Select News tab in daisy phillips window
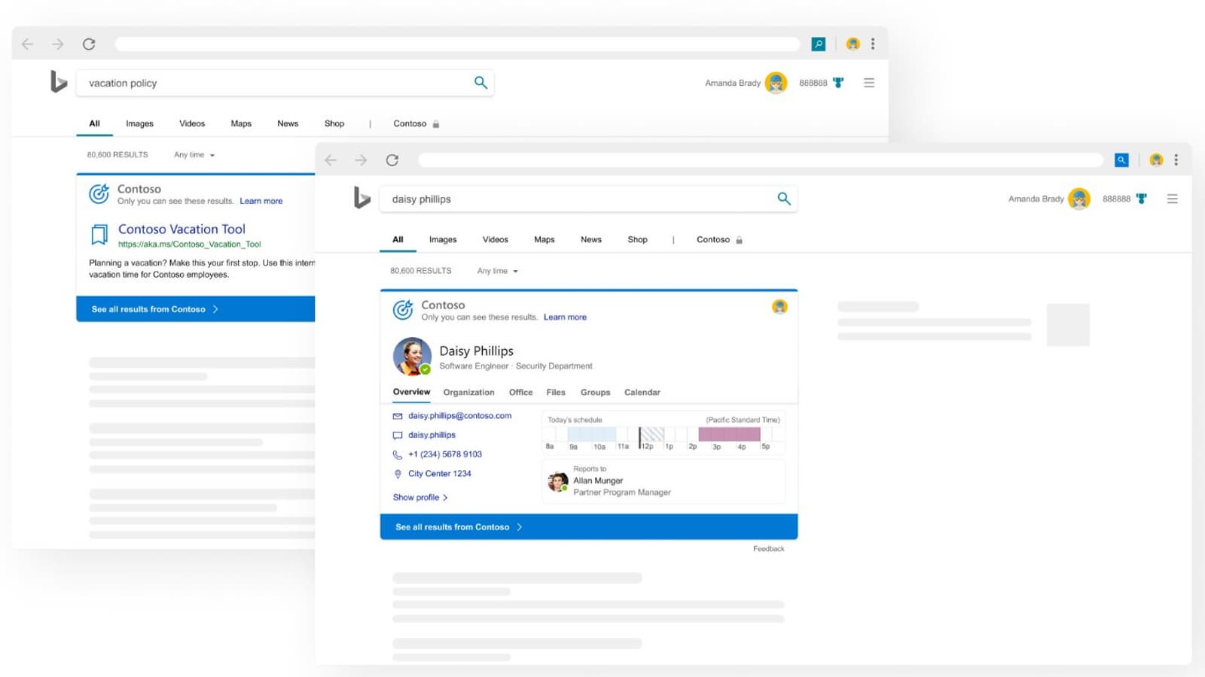Viewport: 1205px width, 677px height. (x=591, y=239)
